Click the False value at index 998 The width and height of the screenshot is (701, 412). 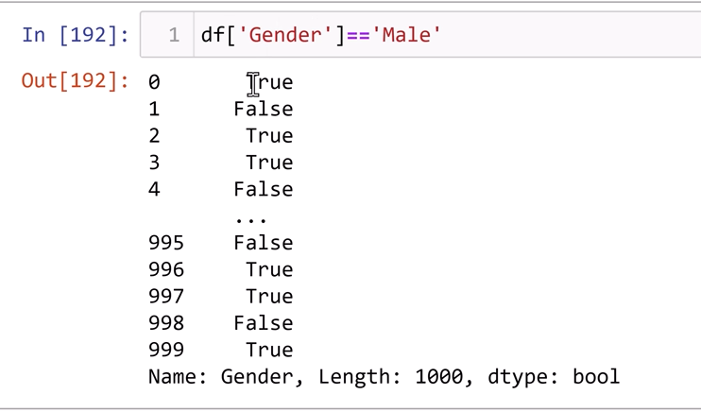coord(264,323)
